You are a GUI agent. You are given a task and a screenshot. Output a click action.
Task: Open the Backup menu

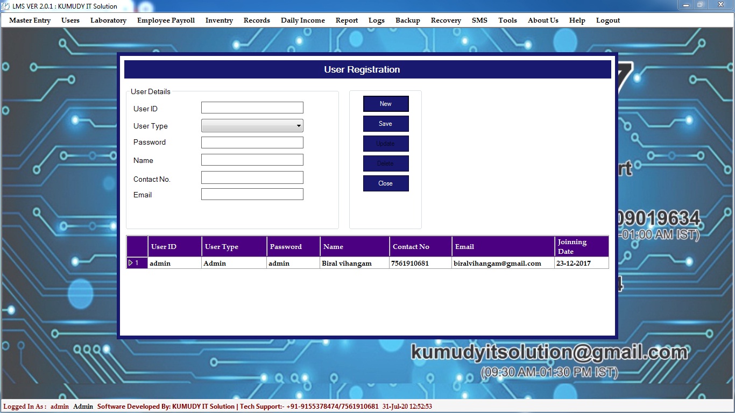pos(407,20)
